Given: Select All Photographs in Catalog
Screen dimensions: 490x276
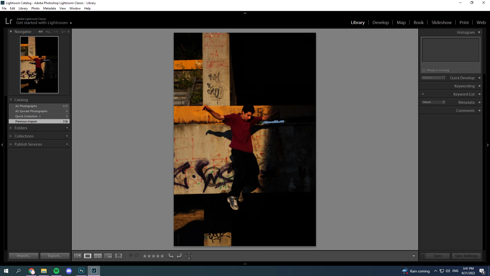Looking at the screenshot, I should pos(26,106).
